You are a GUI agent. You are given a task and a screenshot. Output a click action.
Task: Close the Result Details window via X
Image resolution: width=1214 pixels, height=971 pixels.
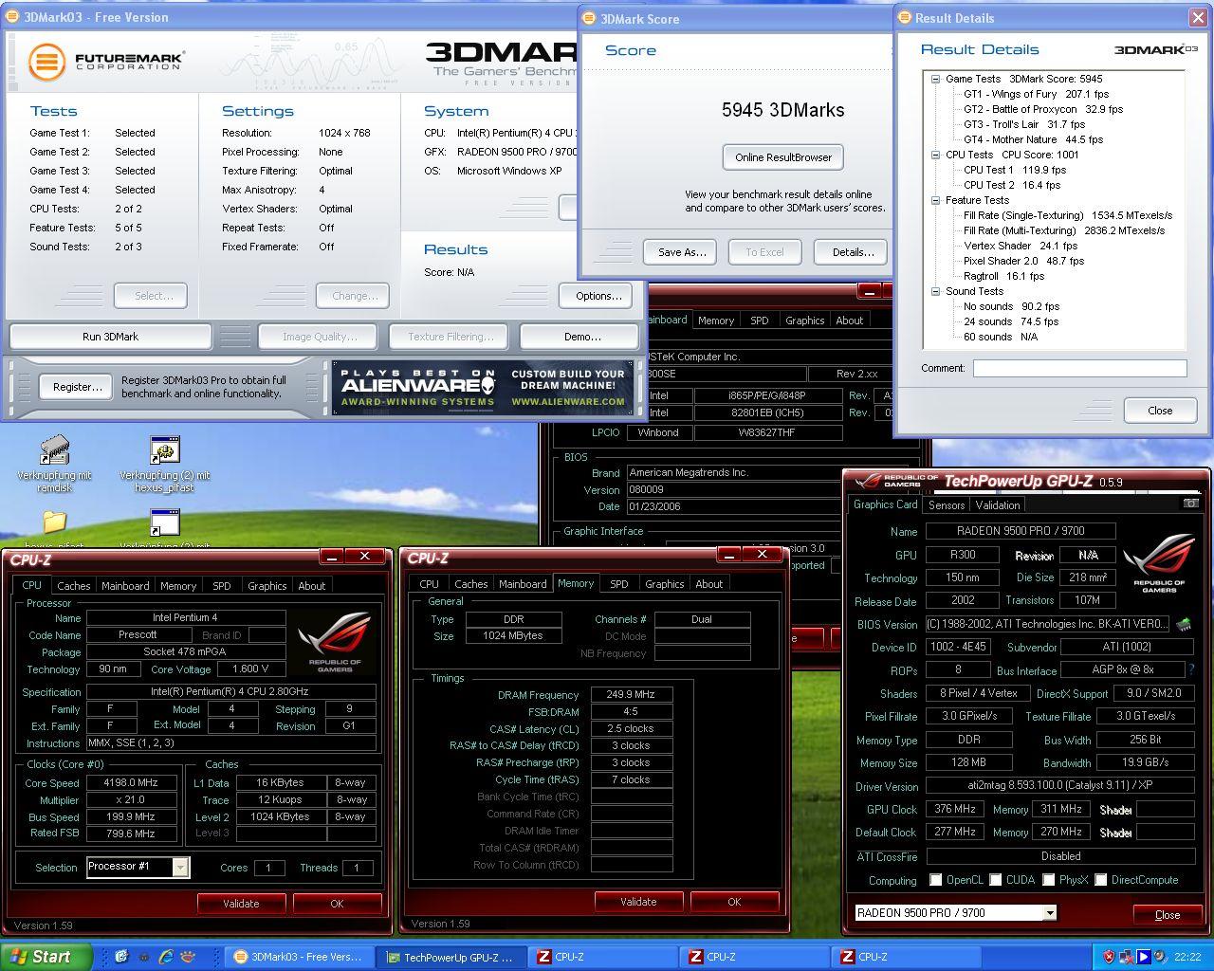1197,17
